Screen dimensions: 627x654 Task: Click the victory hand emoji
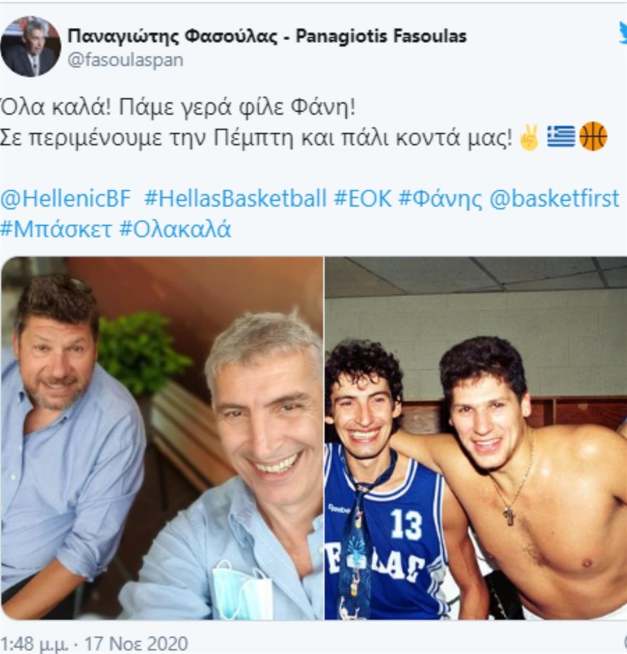pyautogui.click(x=530, y=137)
